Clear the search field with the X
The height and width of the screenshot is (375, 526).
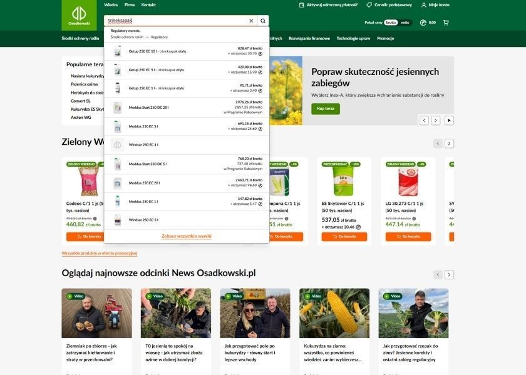(250, 19)
